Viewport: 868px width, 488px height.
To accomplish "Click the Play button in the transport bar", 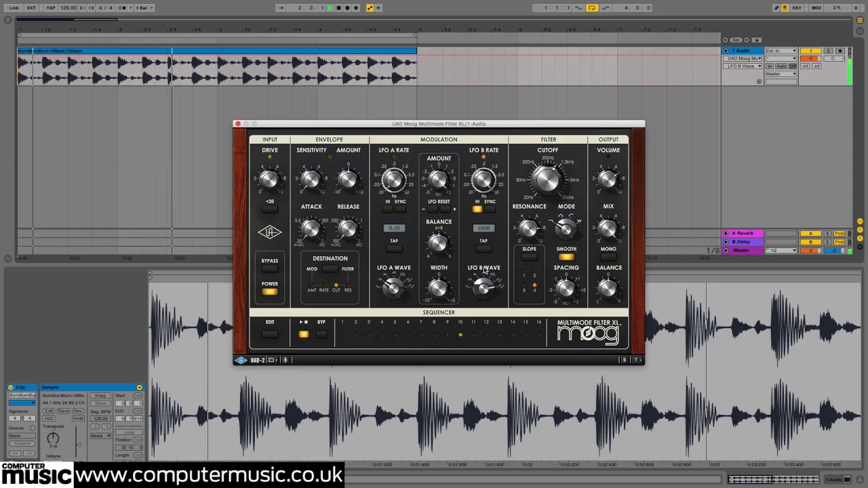I will coord(330,8).
